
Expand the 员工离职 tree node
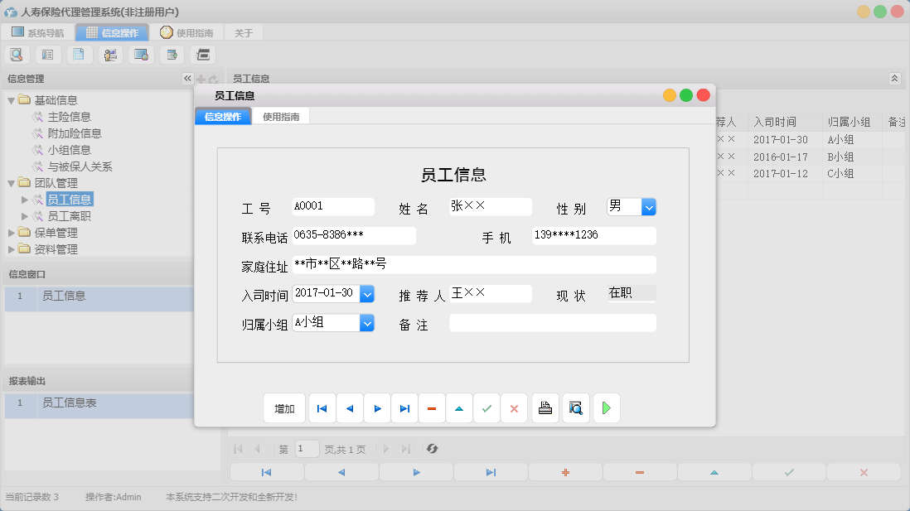pyautogui.click(x=25, y=216)
